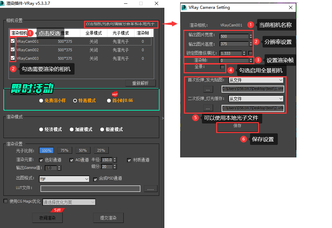Browse for the 二次反弹 light cache file
Viewport: 332px width, 228px height.
point(208,108)
